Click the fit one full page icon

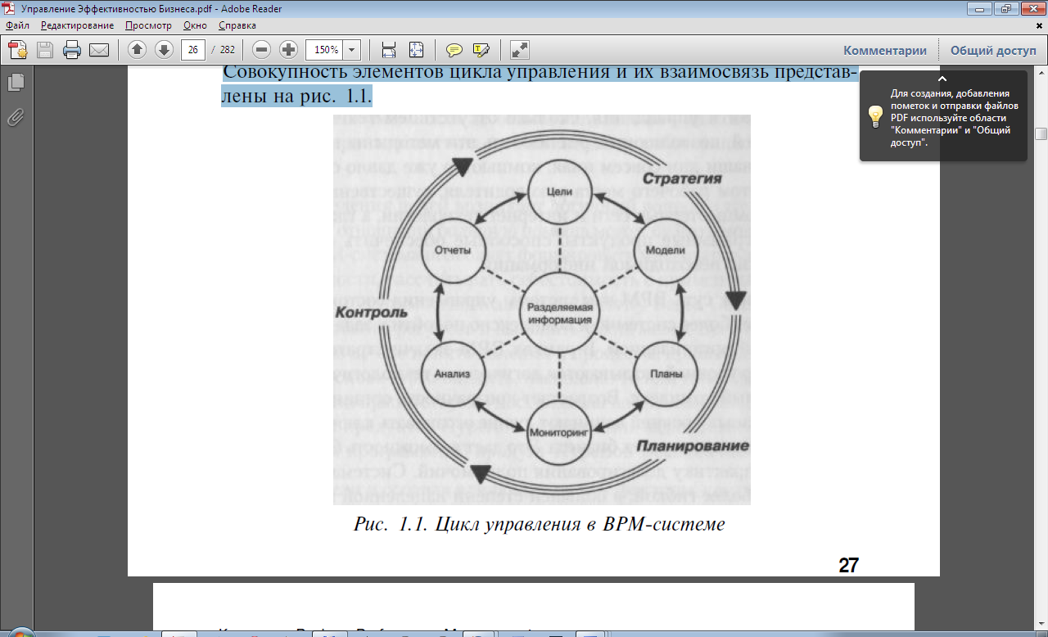416,50
